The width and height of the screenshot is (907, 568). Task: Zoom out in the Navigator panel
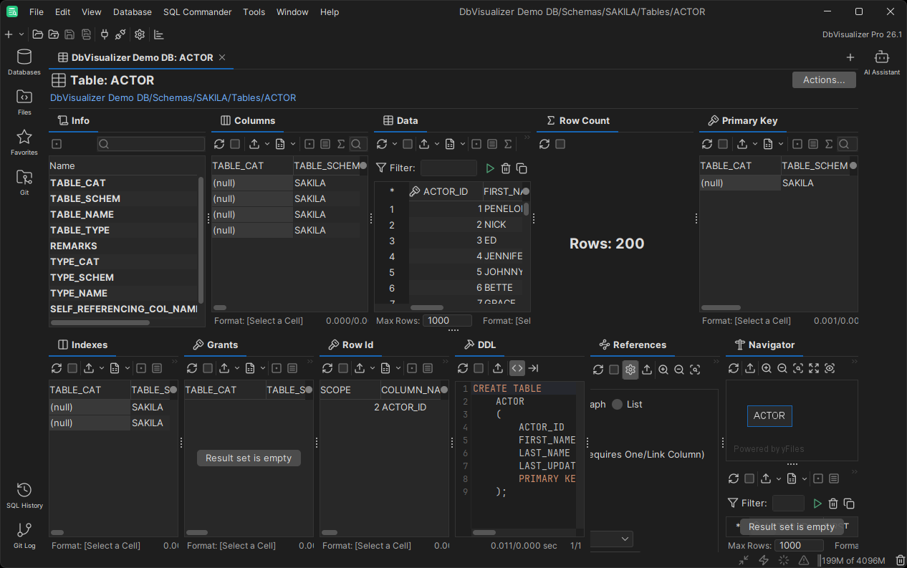click(x=782, y=368)
